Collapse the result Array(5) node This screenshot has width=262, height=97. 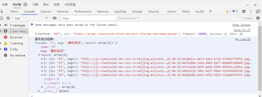coord(39,55)
